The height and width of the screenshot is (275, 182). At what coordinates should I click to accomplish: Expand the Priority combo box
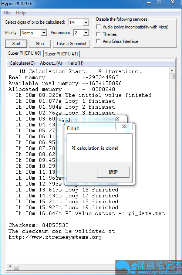pyautogui.click(x=44, y=33)
